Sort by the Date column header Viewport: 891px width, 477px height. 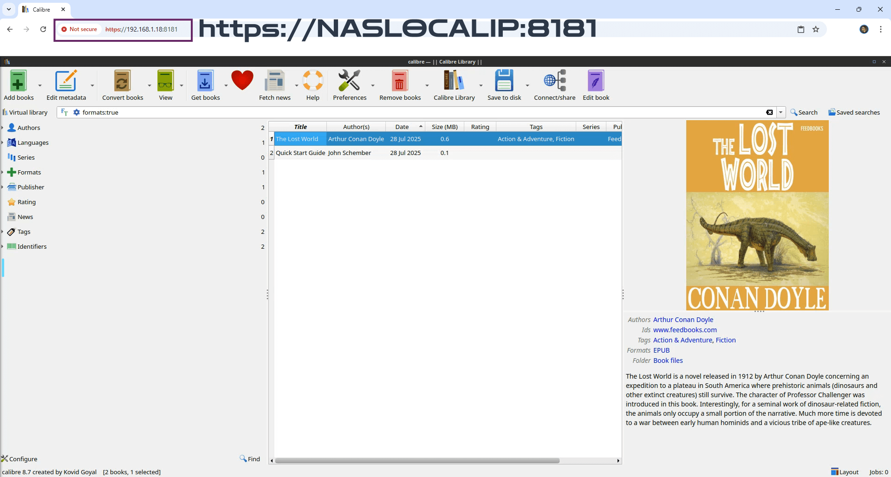tap(405, 127)
